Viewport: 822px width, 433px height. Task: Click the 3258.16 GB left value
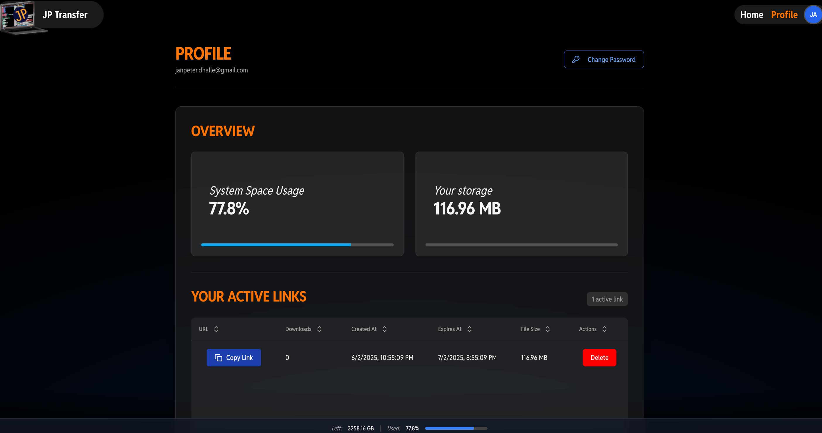coord(360,428)
